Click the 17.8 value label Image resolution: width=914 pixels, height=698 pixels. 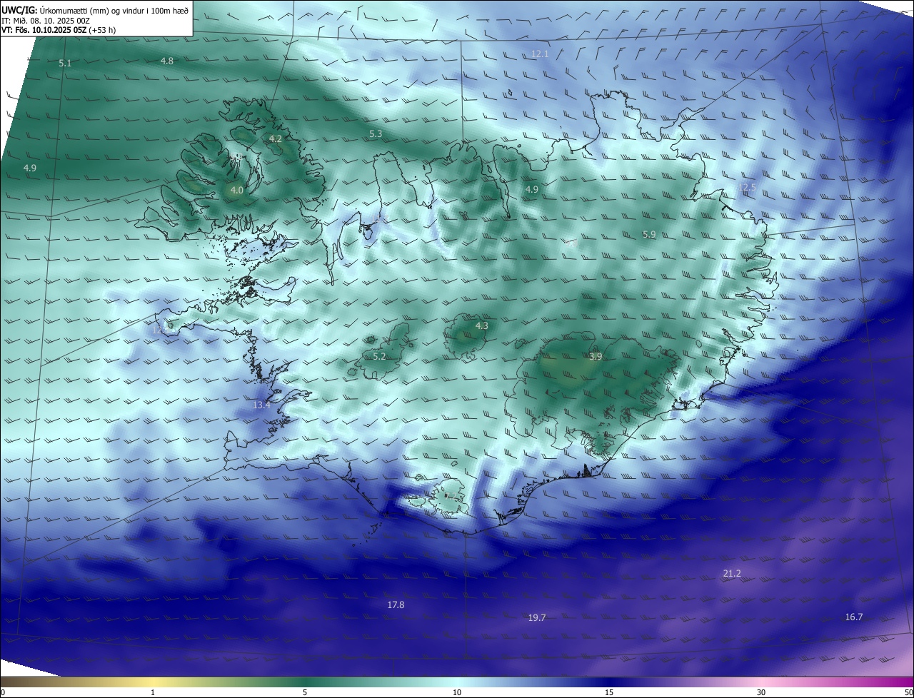396,605
